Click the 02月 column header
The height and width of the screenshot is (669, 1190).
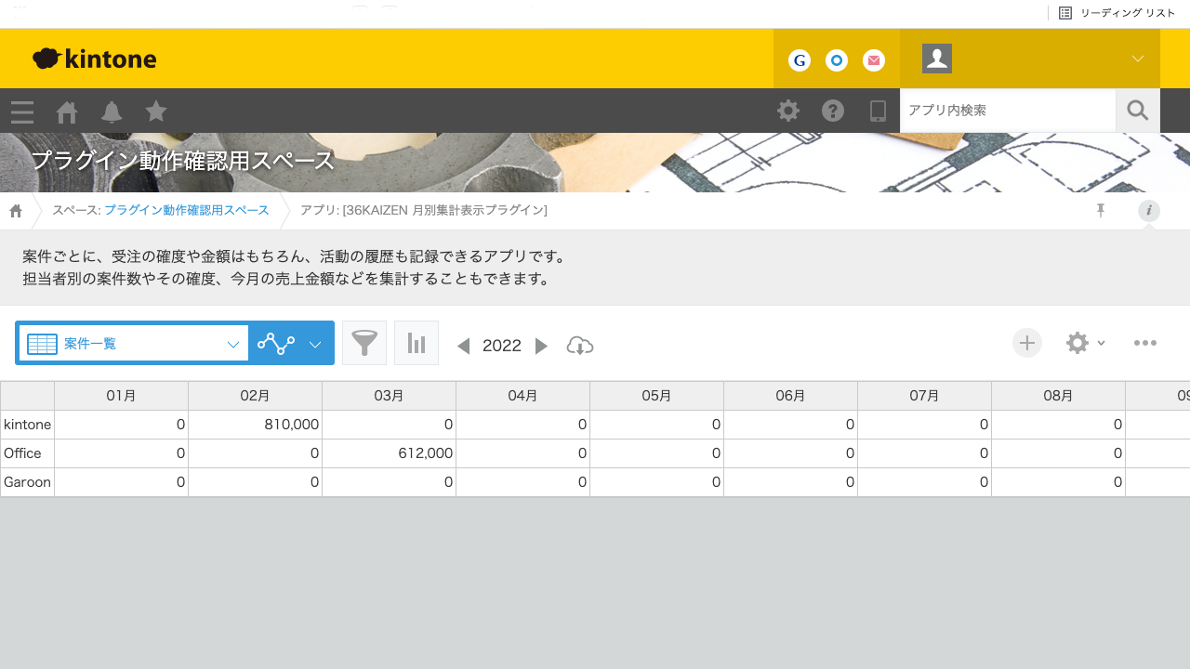pyautogui.click(x=256, y=396)
